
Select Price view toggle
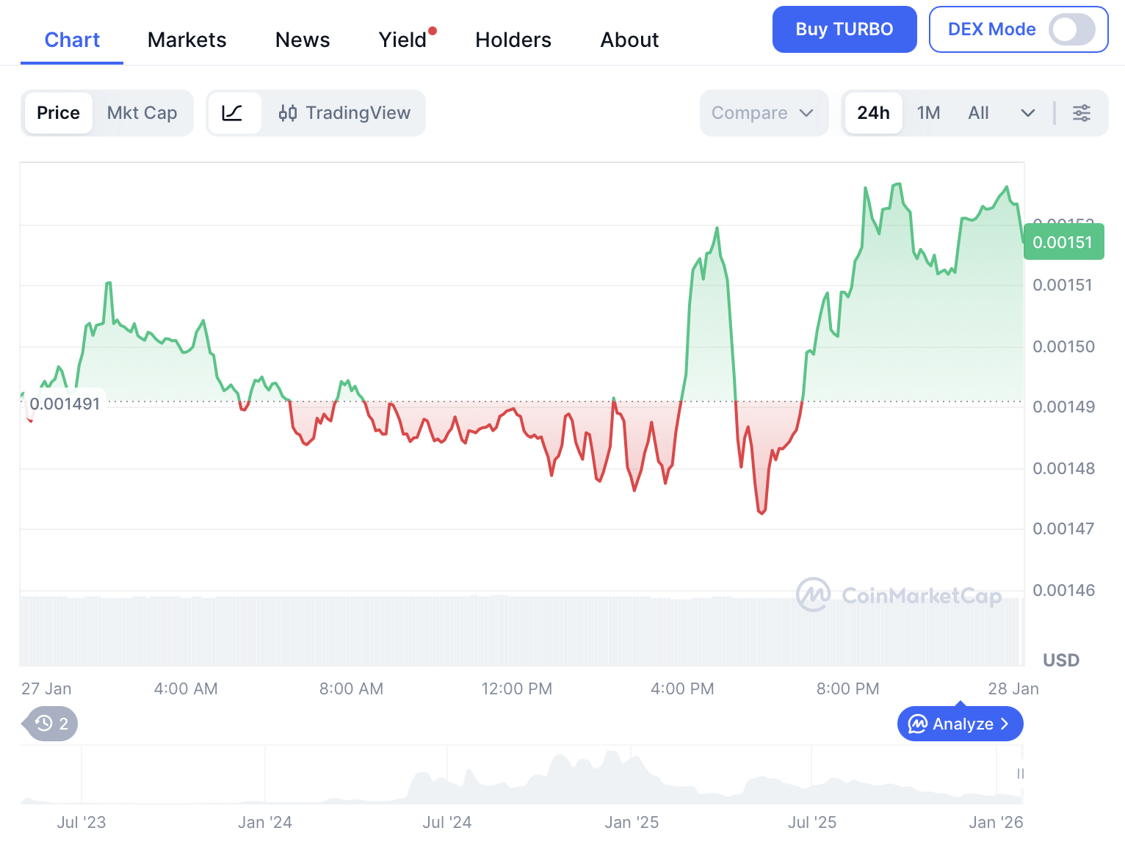[x=58, y=113]
